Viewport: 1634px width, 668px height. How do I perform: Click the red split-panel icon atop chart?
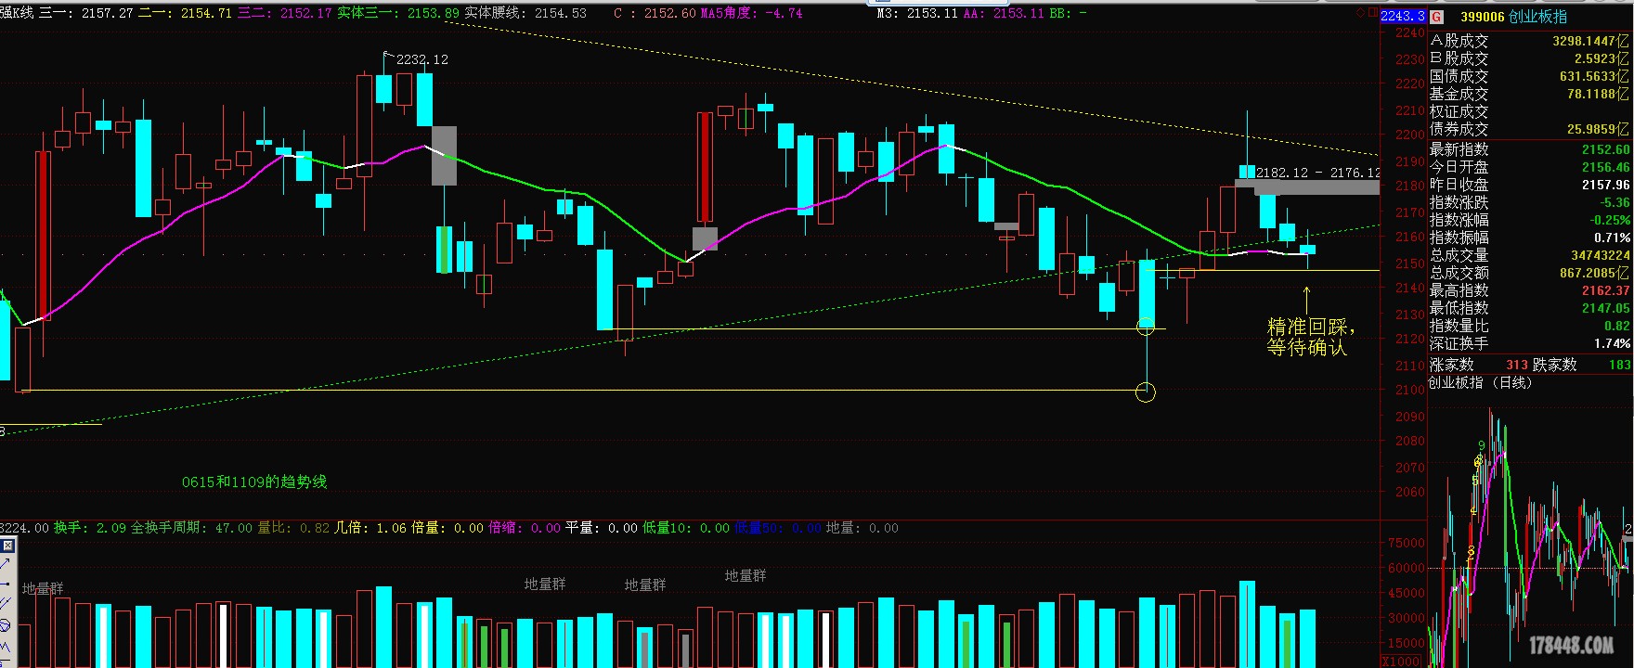1373,13
